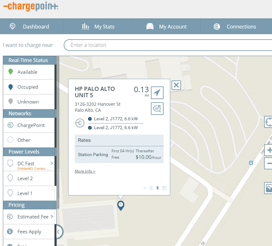Open the Dashboard tab
The height and width of the screenshot is (246, 272).
pos(32,27)
